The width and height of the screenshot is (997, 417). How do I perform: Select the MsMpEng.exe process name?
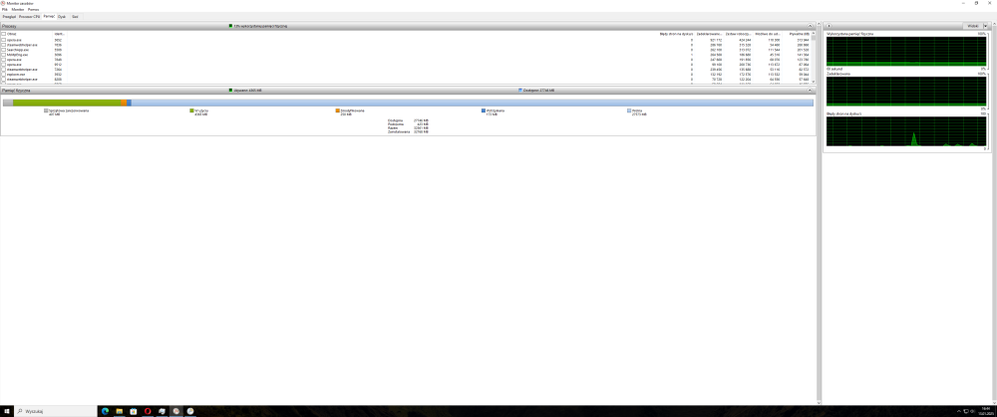point(17,55)
